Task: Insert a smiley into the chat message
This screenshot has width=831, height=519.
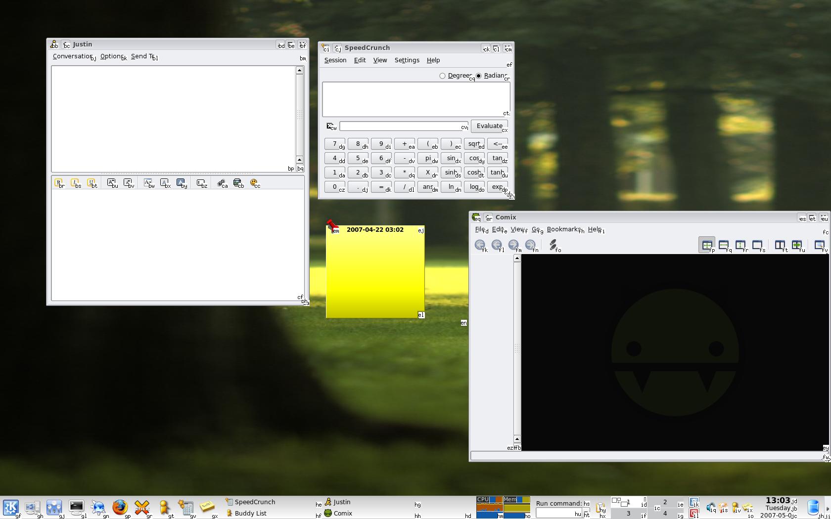Action: tap(253, 183)
